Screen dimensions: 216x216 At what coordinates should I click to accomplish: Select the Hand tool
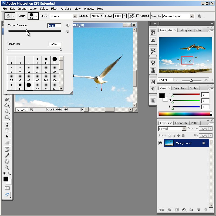click(x=7, y=161)
